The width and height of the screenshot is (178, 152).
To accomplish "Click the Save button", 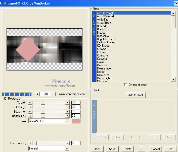I will pyautogui.click(x=112, y=149).
